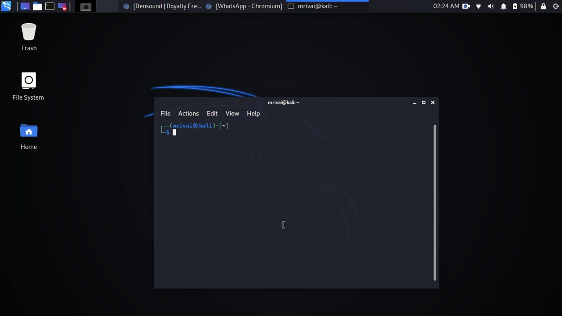Open the terminal Help menu
562x316 pixels.
point(253,113)
